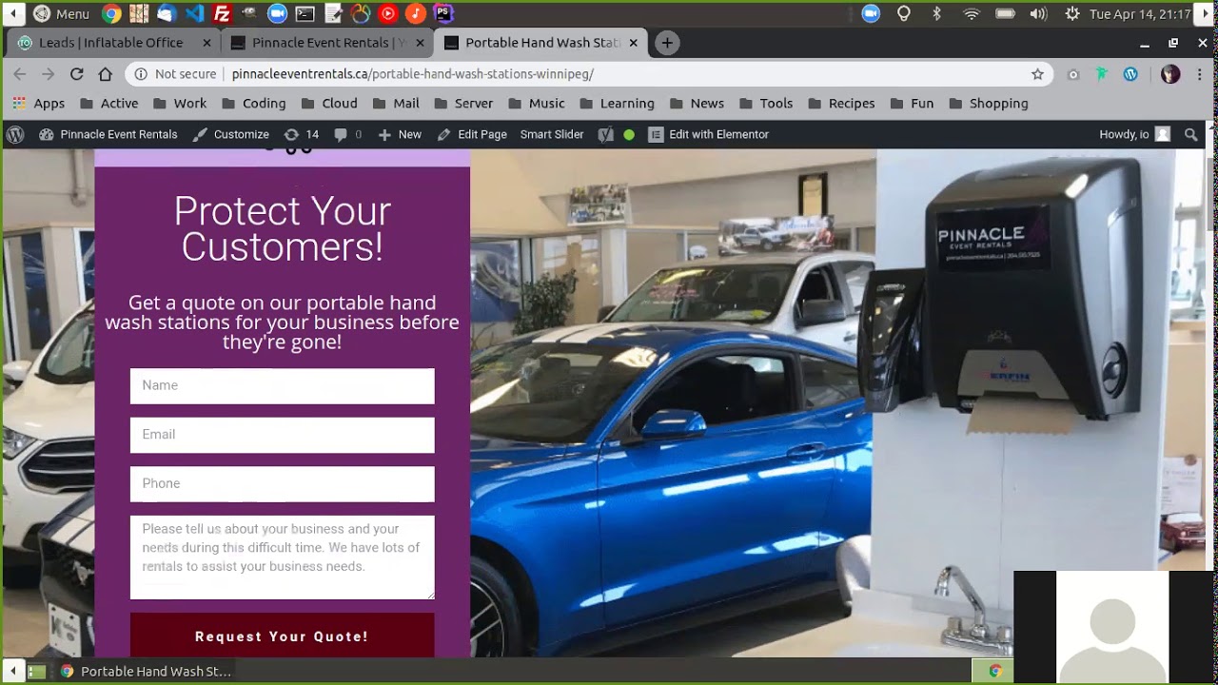Open the Zoom launcher next to GIMP
Viewport: 1218px width, 685px height.
pyautogui.click(x=277, y=13)
